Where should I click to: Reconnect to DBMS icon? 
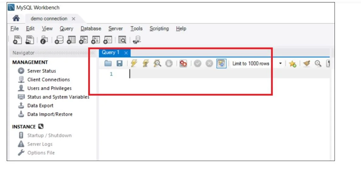click(137, 39)
